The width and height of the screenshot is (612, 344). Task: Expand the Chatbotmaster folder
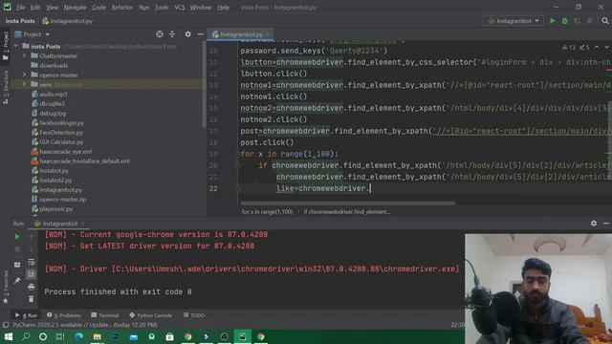pos(24,55)
